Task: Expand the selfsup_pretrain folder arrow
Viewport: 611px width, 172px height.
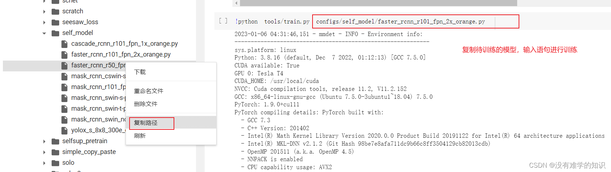Action: pyautogui.click(x=44, y=141)
